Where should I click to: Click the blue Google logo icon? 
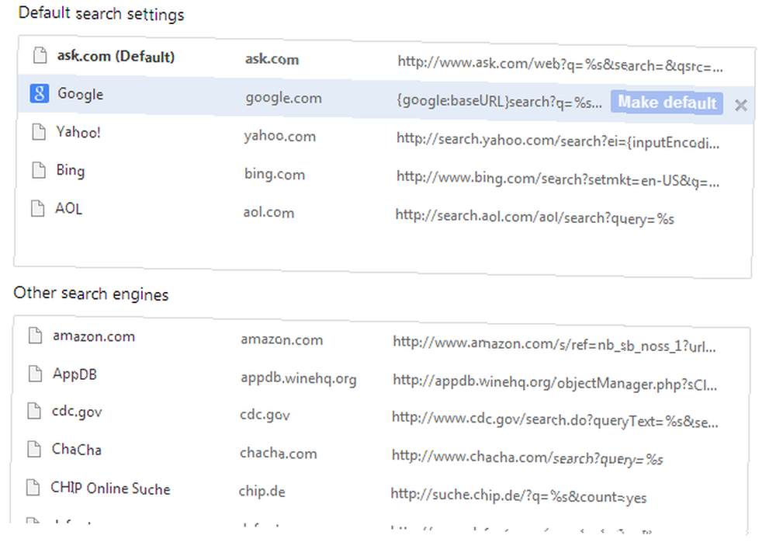[39, 93]
